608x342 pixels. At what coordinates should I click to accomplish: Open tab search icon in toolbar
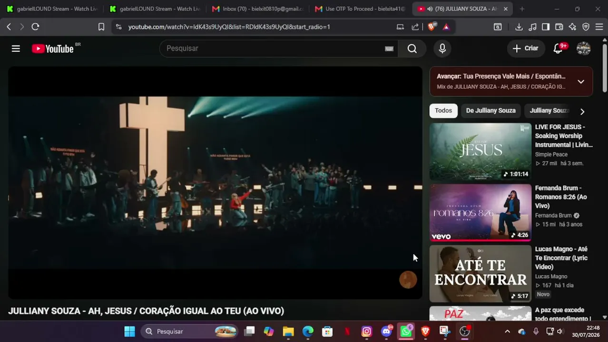pyautogui.click(x=498, y=27)
